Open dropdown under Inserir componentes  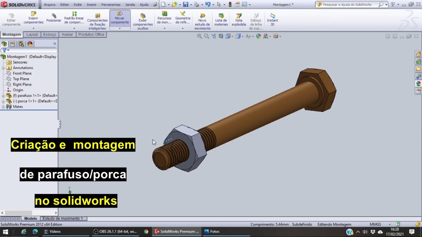(33, 28)
